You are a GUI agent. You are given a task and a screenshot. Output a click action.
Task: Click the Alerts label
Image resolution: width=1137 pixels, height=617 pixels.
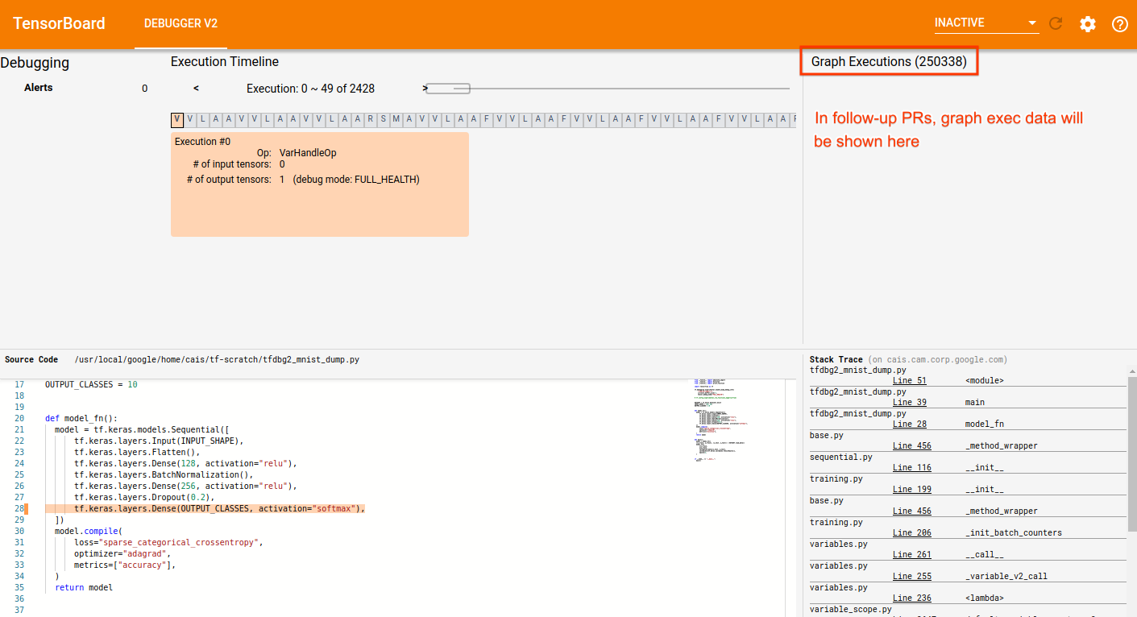[x=39, y=88]
